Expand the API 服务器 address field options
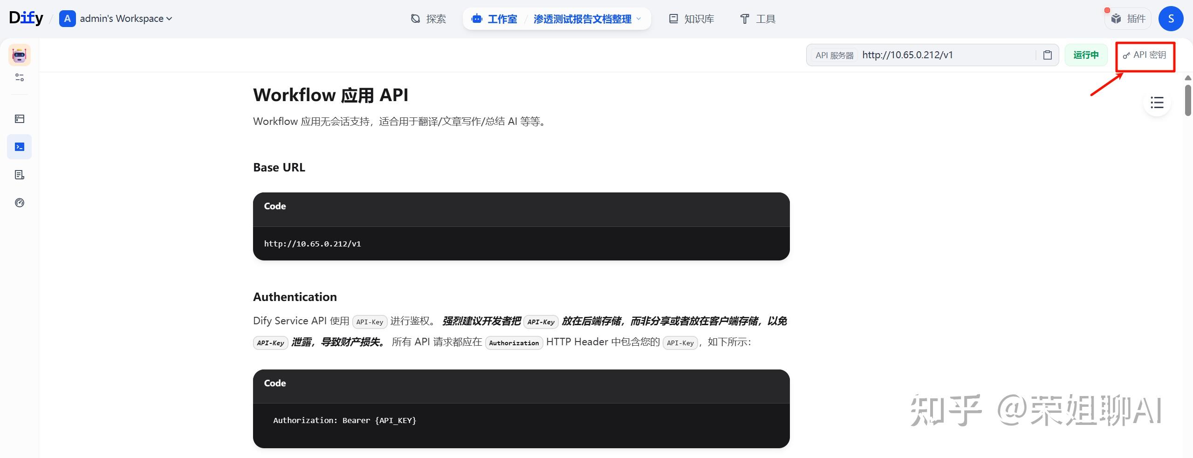This screenshot has width=1193, height=458. [834, 55]
